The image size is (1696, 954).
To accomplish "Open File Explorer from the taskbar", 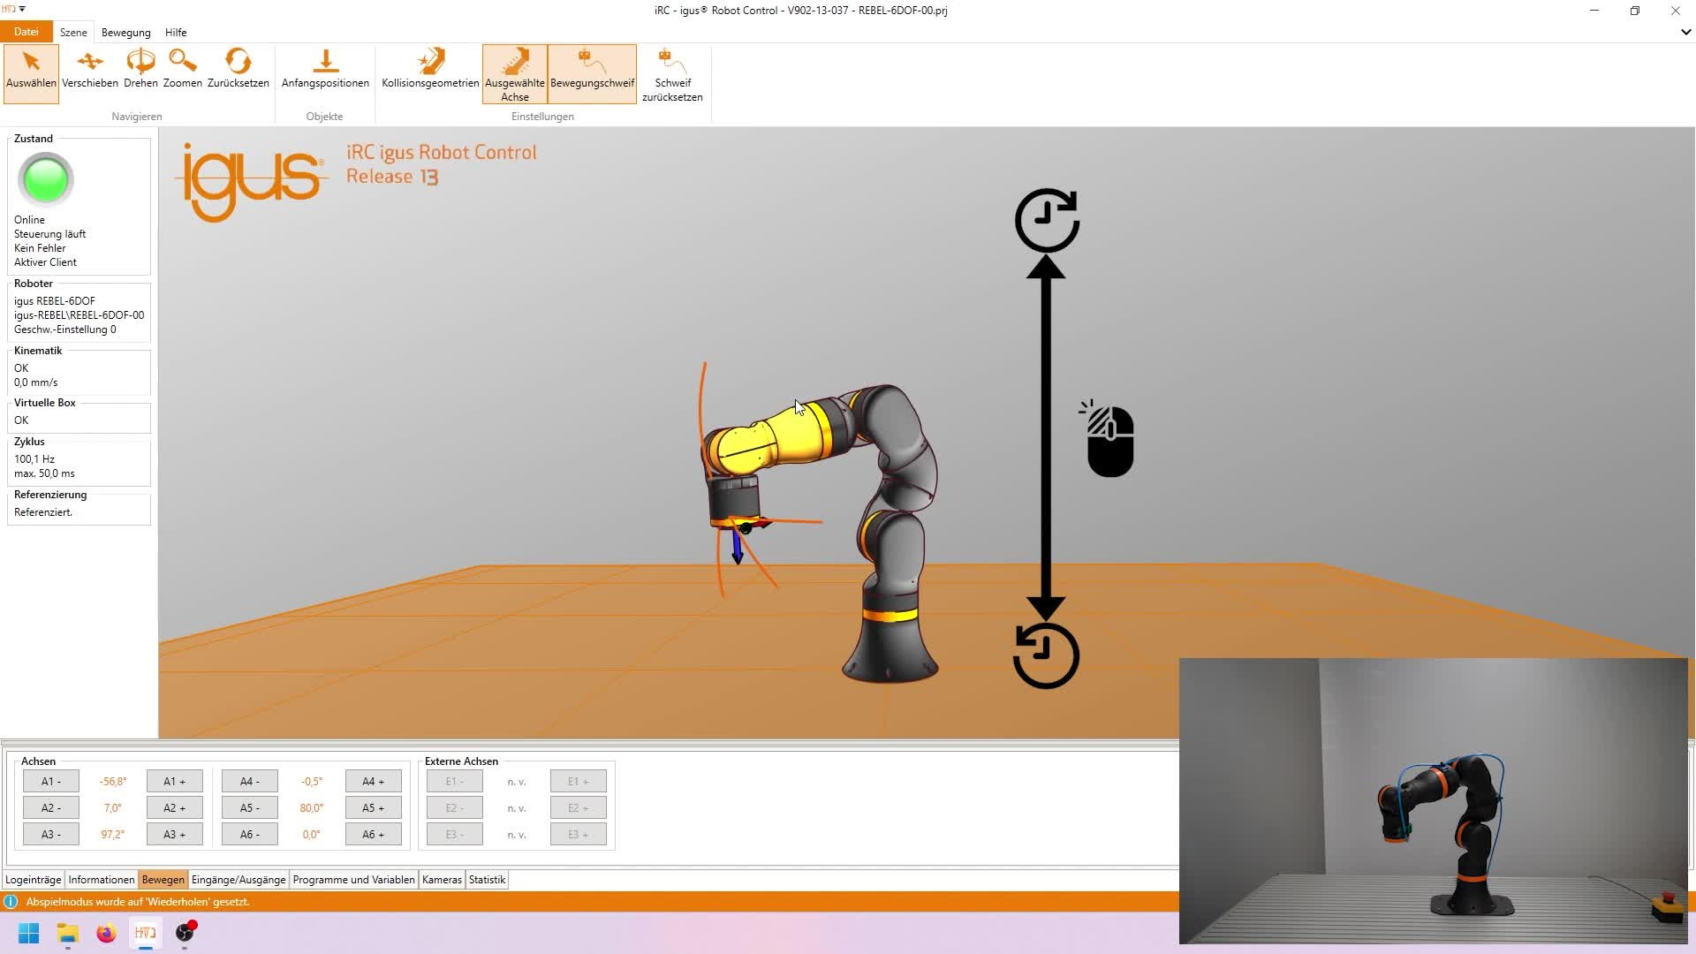I will tap(68, 933).
